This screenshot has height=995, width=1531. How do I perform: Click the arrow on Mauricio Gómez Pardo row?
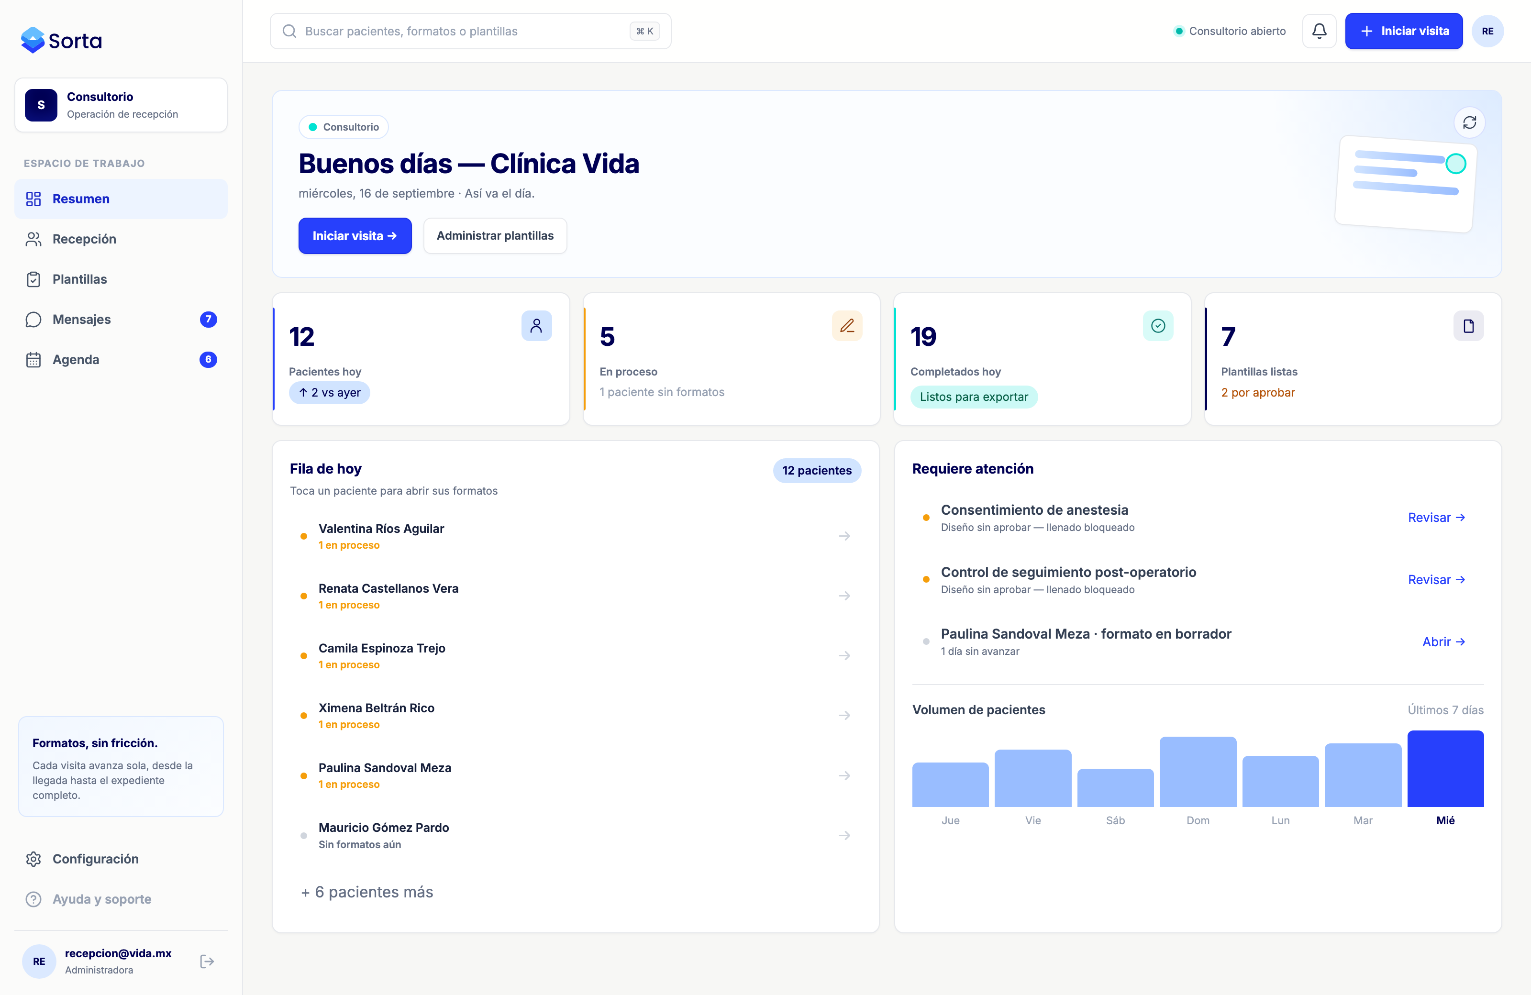pos(844,835)
